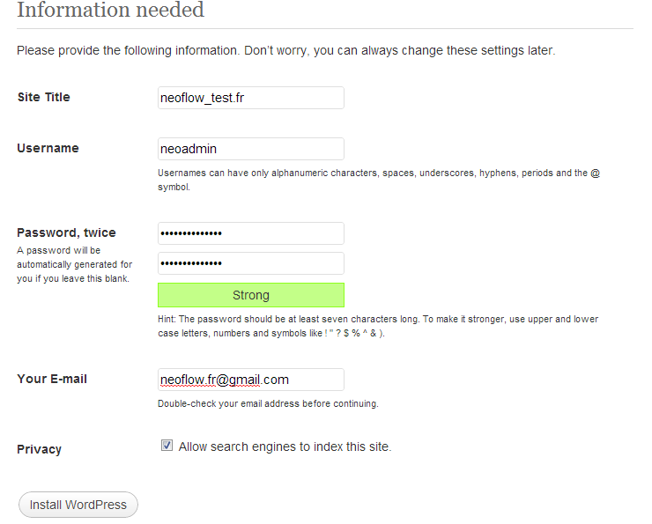Click the automatically generated password description
The height and width of the screenshot is (524, 652).
click(74, 264)
